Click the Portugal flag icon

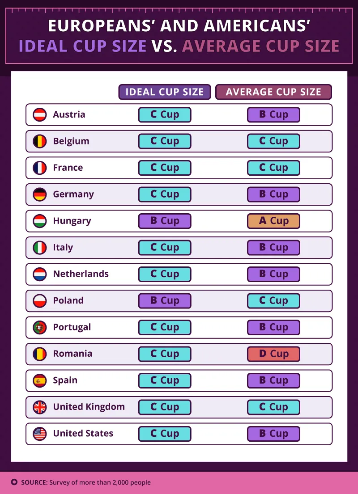coord(40,327)
